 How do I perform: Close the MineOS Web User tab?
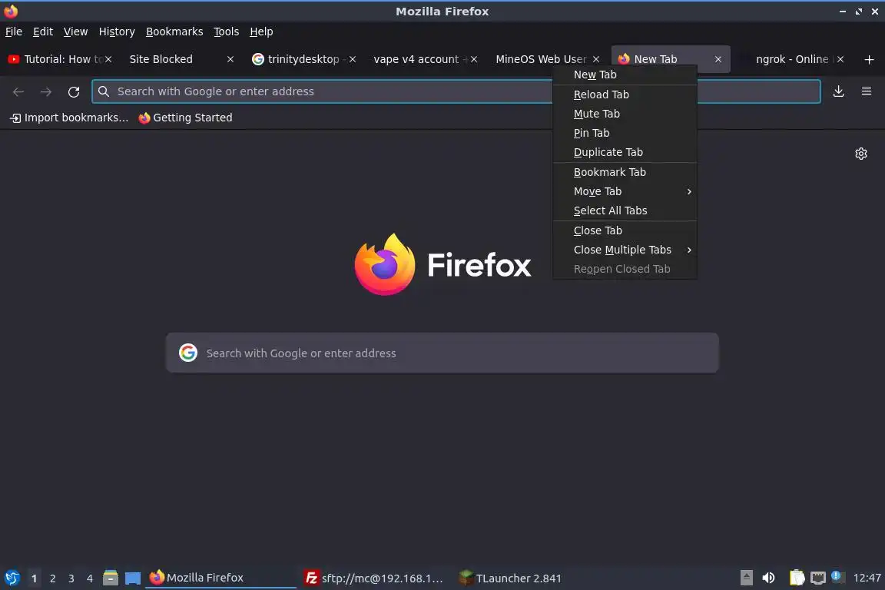(x=596, y=59)
